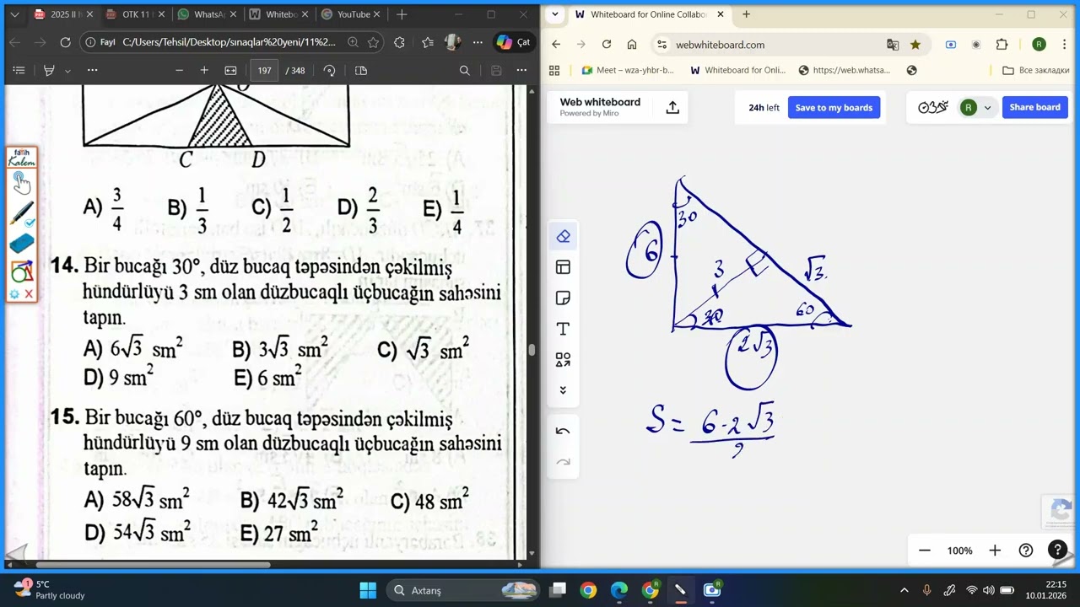Screen dimensions: 1080x607
Task: Zoom out the whiteboard canvas
Action: click(925, 551)
